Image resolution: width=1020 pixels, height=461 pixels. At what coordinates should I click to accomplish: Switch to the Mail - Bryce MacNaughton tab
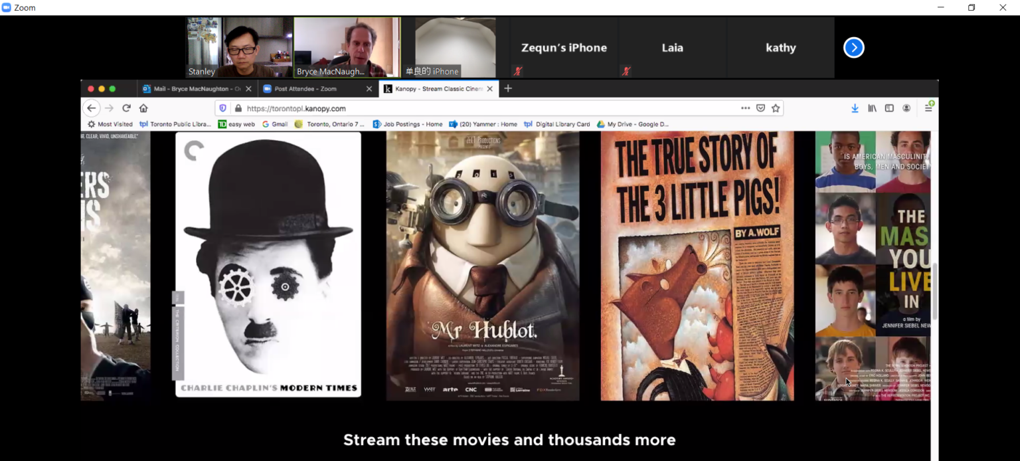tap(192, 88)
